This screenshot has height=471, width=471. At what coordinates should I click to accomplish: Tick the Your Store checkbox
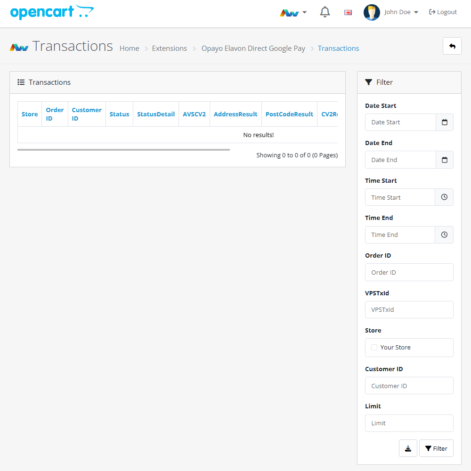pyautogui.click(x=374, y=348)
